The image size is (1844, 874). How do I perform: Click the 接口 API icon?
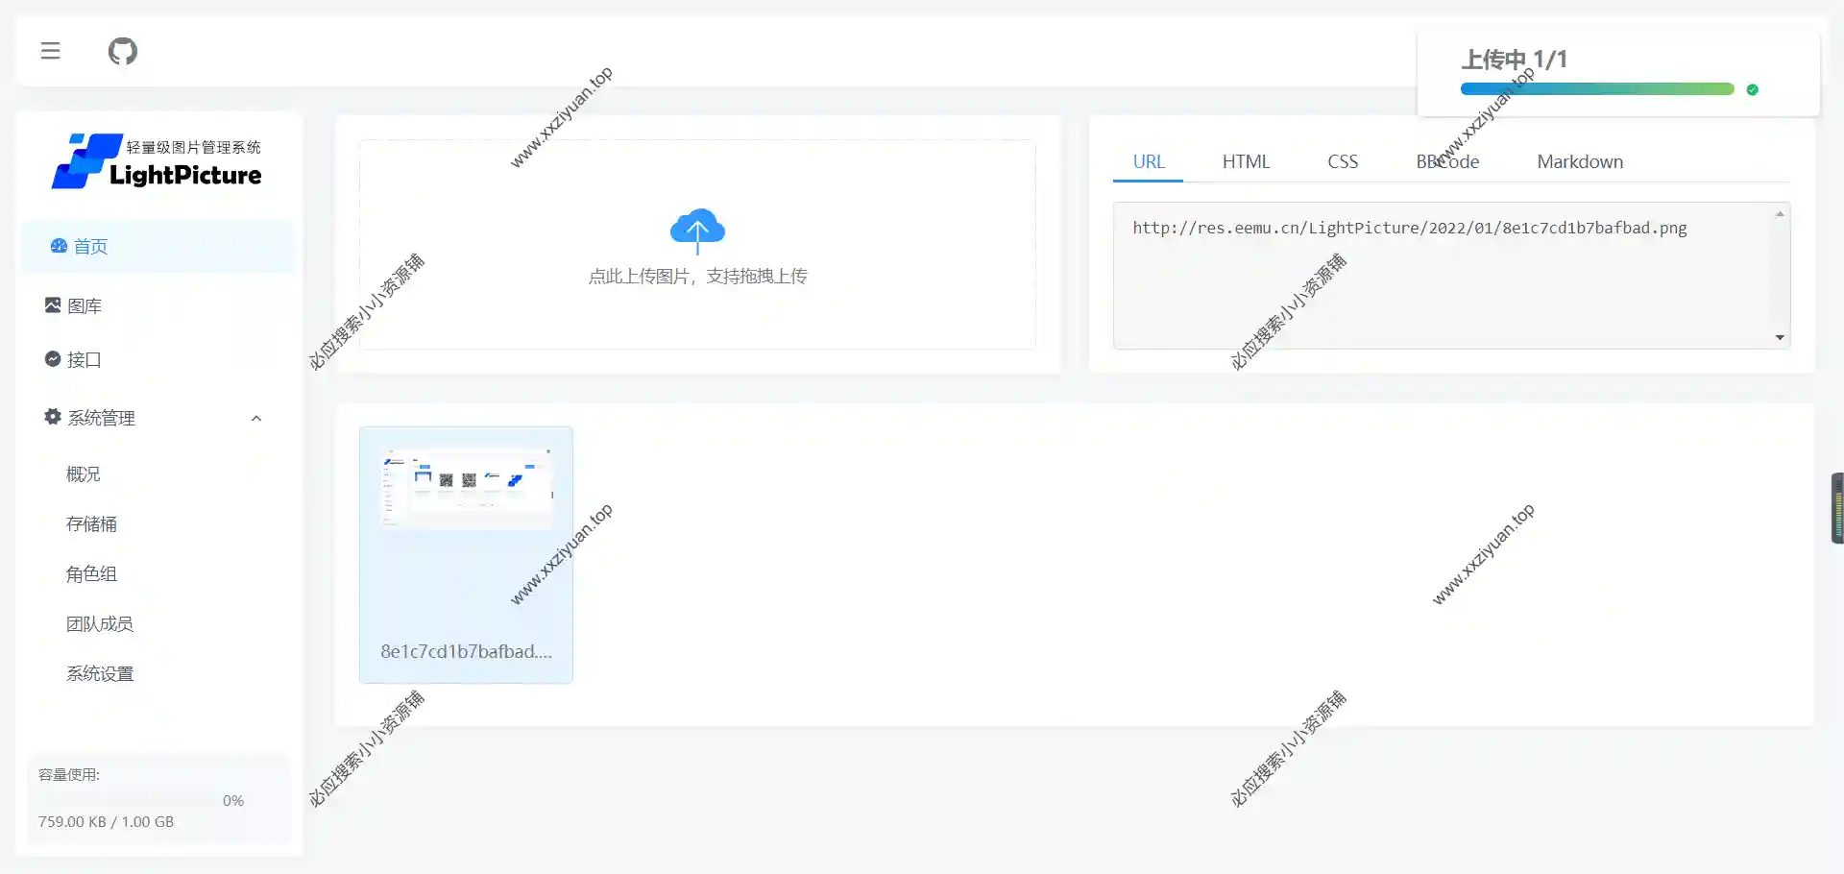(53, 359)
